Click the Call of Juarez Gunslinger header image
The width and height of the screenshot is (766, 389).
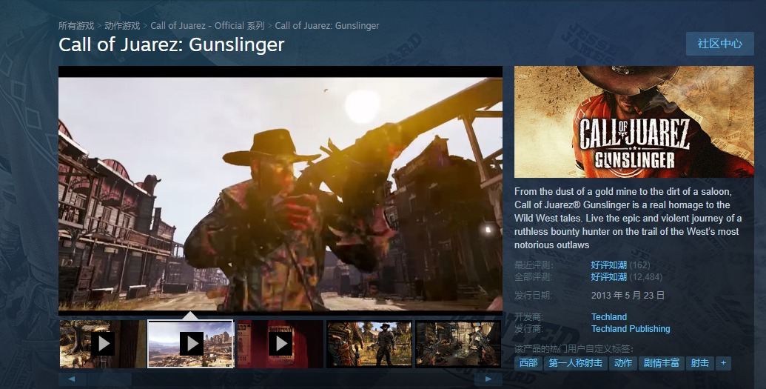click(634, 122)
